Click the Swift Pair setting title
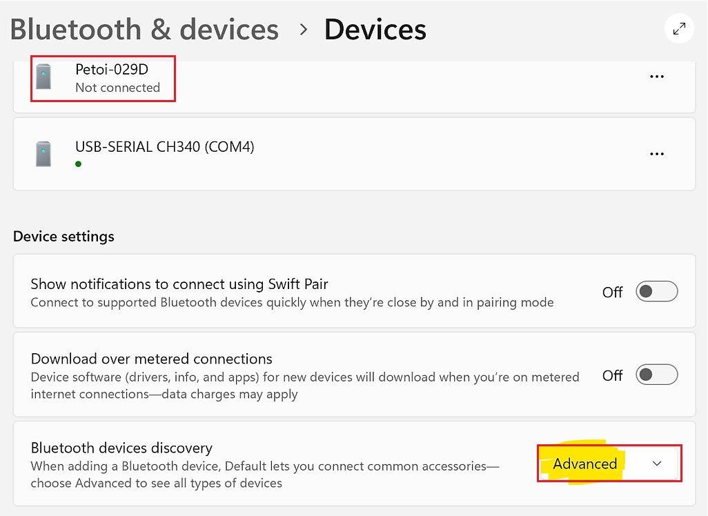 pyautogui.click(x=179, y=284)
